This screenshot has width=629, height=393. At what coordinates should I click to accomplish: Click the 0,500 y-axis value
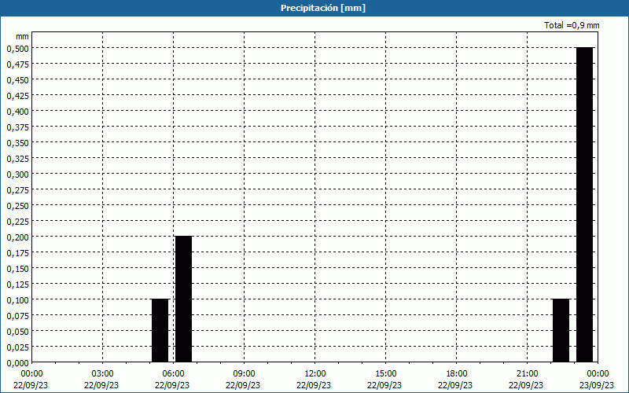coord(17,48)
